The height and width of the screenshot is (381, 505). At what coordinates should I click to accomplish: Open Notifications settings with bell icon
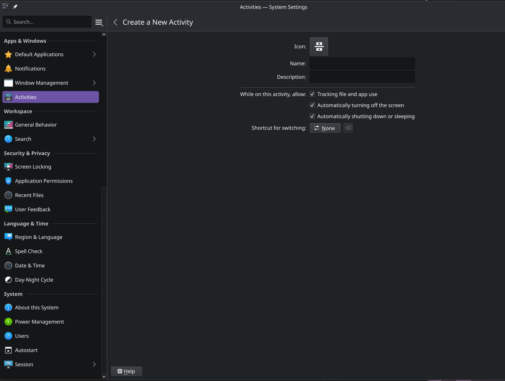pyautogui.click(x=30, y=69)
